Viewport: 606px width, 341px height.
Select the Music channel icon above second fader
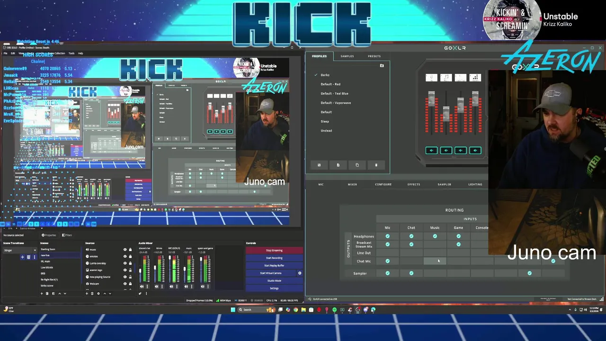click(446, 78)
